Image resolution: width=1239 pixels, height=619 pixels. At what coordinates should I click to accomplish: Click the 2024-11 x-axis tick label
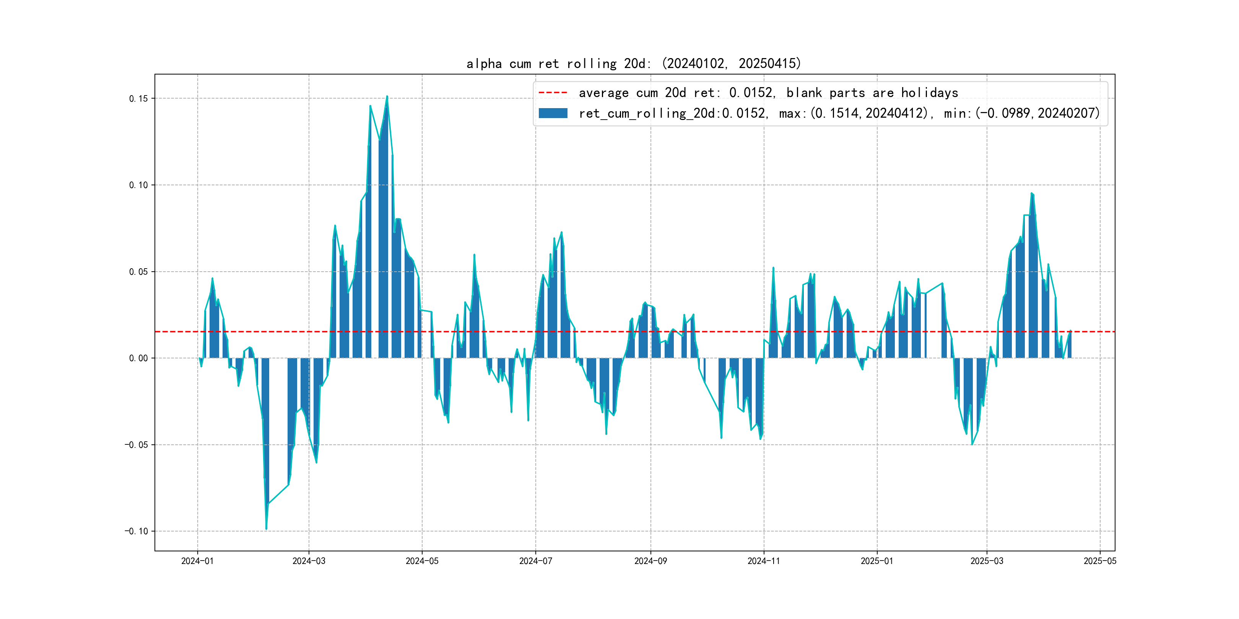coord(763,561)
